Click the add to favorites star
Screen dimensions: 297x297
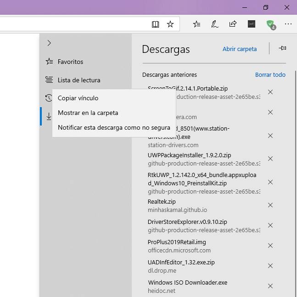point(170,24)
